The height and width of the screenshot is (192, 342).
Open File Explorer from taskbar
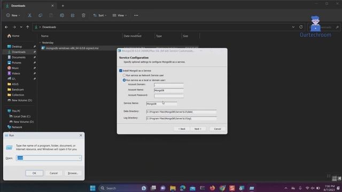[173, 188]
